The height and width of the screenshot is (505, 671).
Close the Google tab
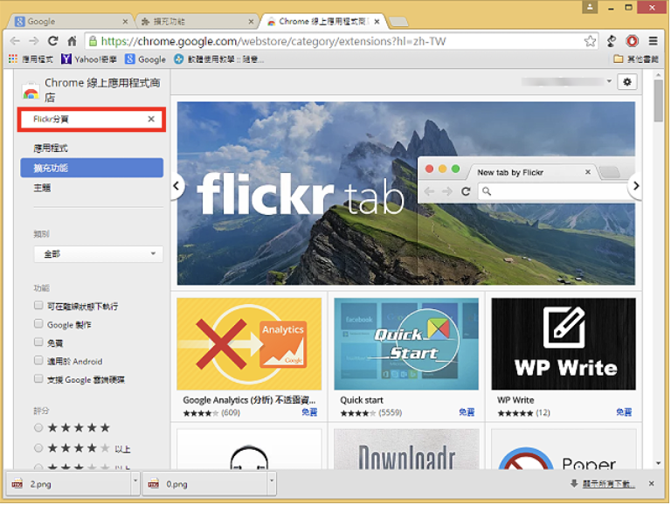coord(125,21)
